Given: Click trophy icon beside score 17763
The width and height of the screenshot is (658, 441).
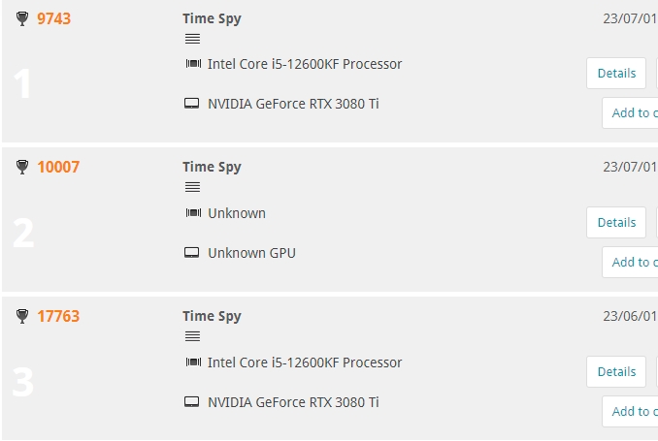Looking at the screenshot, I should coord(22,317).
